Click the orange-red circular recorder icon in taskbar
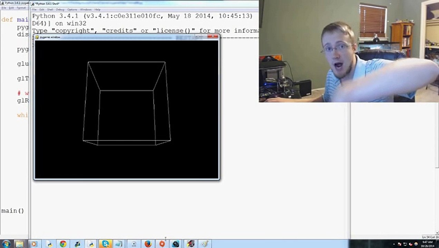Viewport: 439px width, 248px height. (x=162, y=244)
